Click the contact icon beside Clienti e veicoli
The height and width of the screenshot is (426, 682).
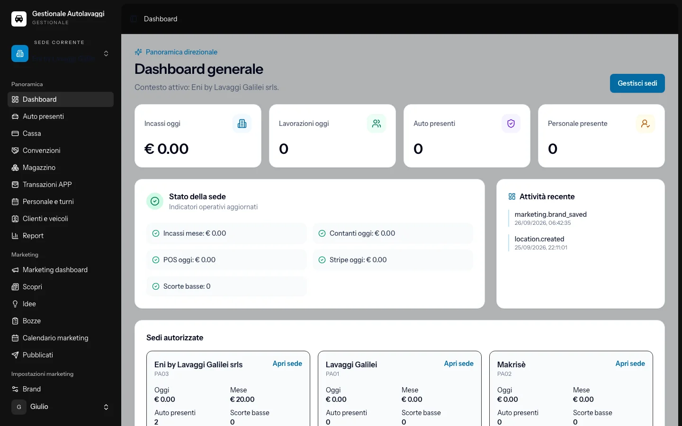click(15, 219)
